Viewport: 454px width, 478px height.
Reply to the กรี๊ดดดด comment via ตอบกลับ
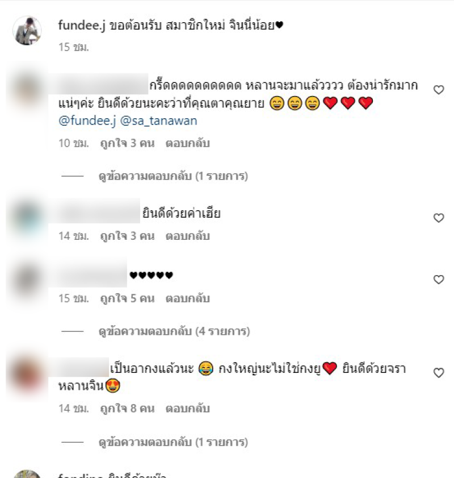click(x=188, y=143)
